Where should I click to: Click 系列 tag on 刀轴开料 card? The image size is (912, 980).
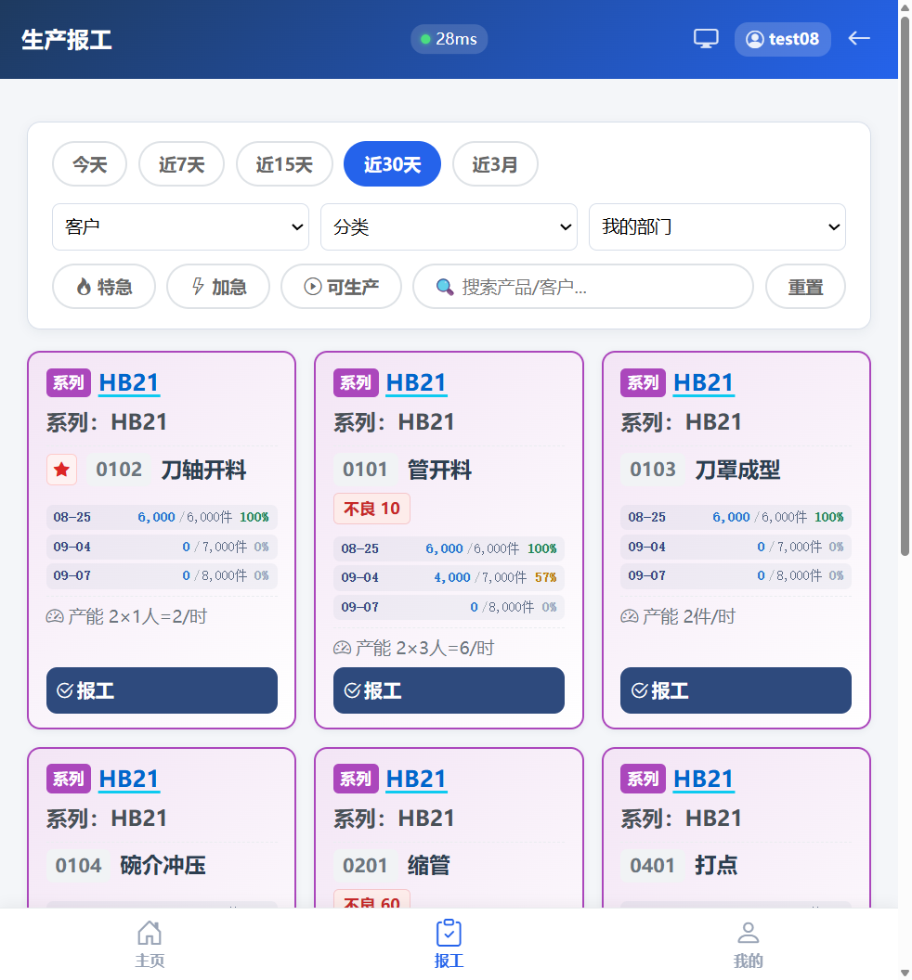68,382
